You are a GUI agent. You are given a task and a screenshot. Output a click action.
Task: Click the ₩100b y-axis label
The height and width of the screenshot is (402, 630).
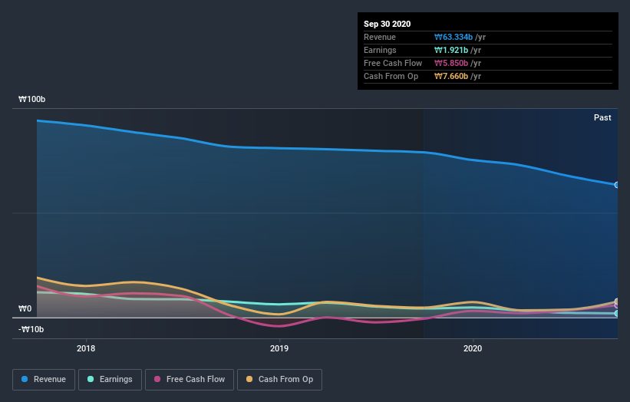point(31,99)
